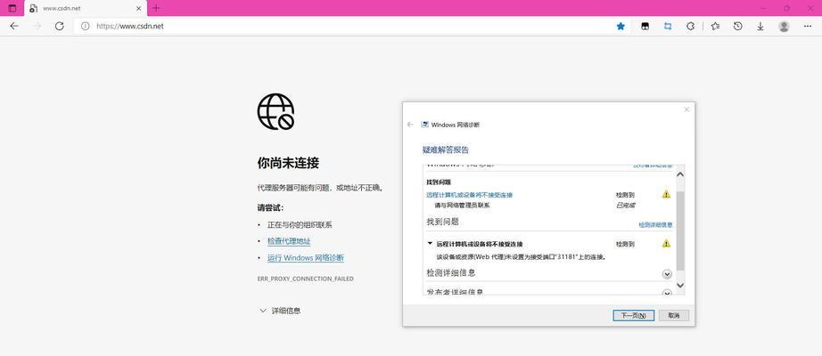This screenshot has width=822, height=356.
Task: Click the report scrollbar up arrow
Action: coord(680,174)
